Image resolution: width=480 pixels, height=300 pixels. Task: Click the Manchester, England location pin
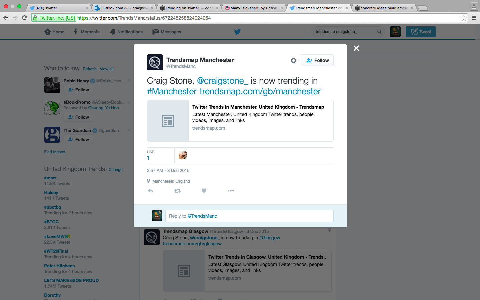[x=149, y=181]
